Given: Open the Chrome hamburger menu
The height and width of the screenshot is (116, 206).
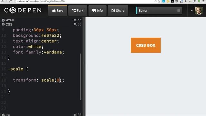Looking at the screenshot, I should (x=203, y=1).
